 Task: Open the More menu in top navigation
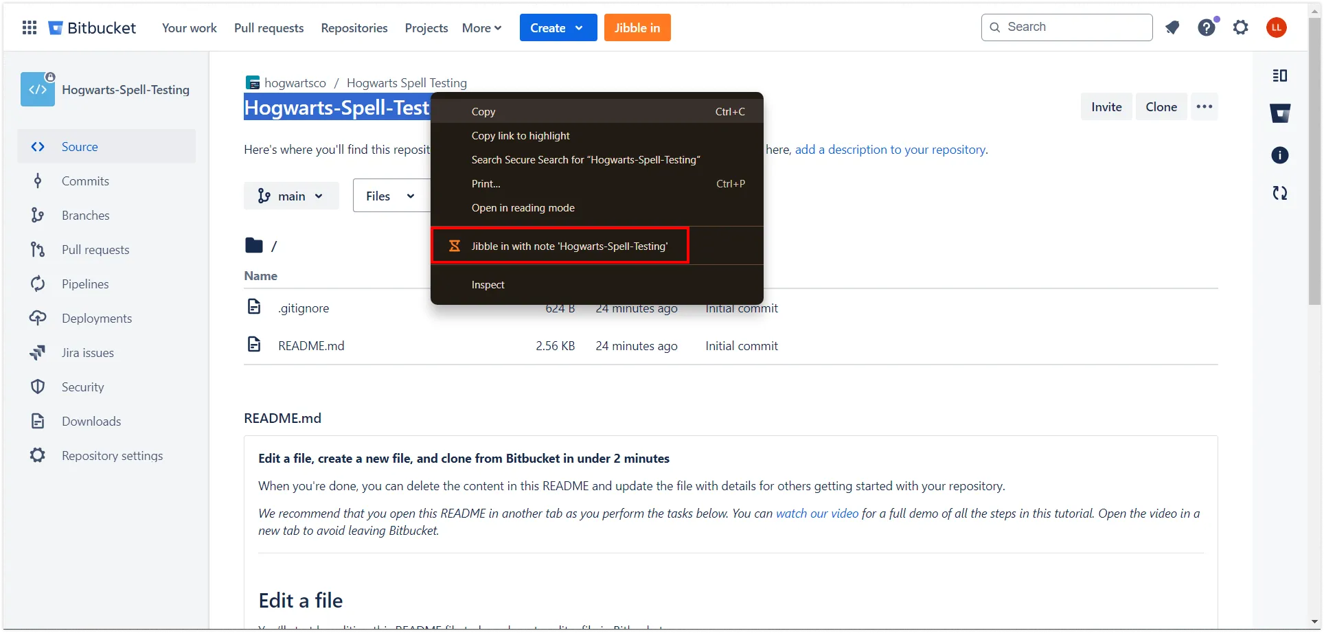pyautogui.click(x=481, y=28)
